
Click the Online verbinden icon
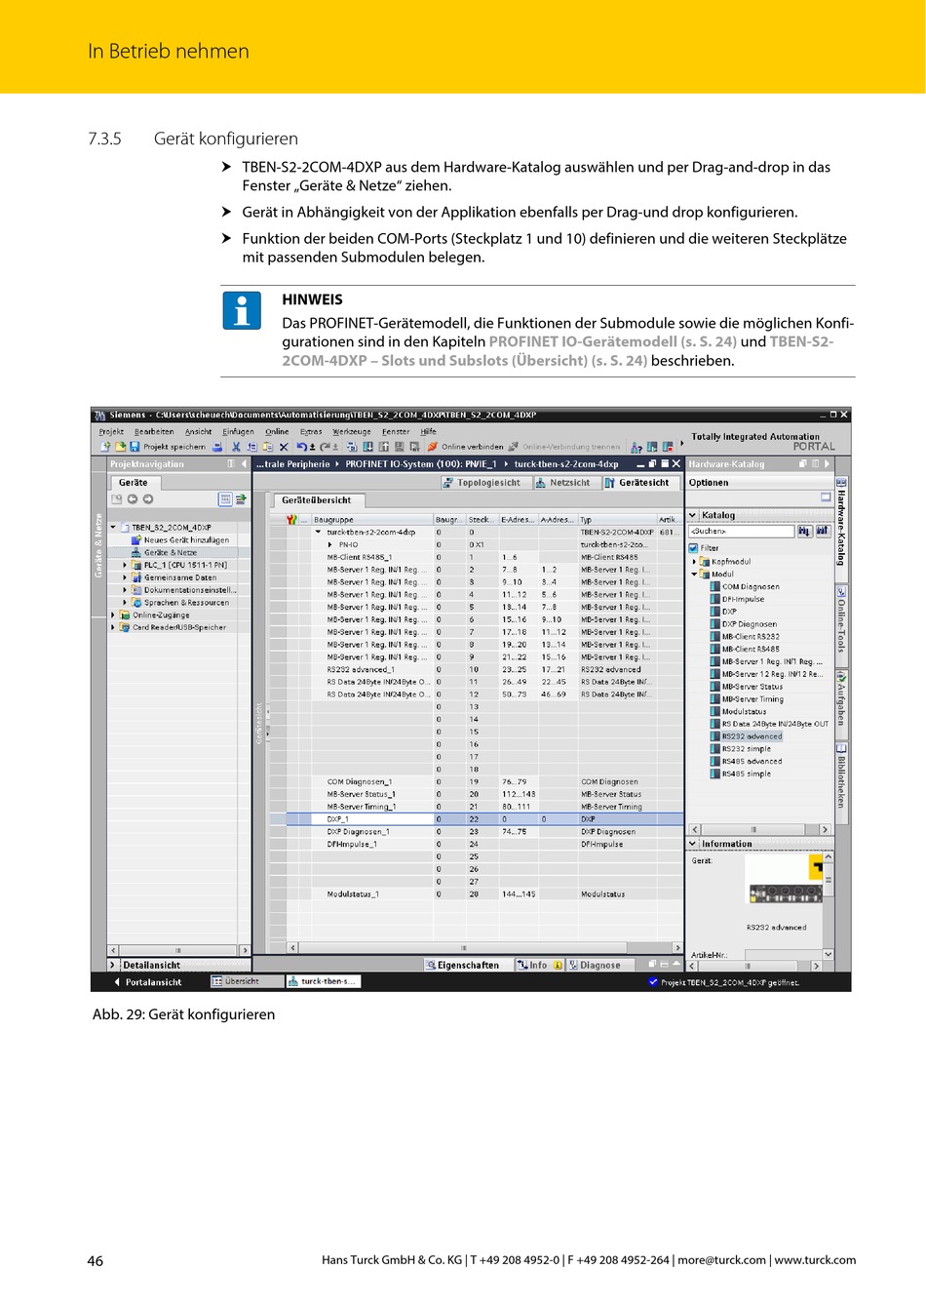pyautogui.click(x=433, y=447)
